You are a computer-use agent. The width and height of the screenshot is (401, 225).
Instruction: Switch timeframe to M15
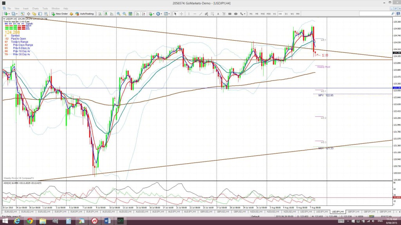point(263,14)
